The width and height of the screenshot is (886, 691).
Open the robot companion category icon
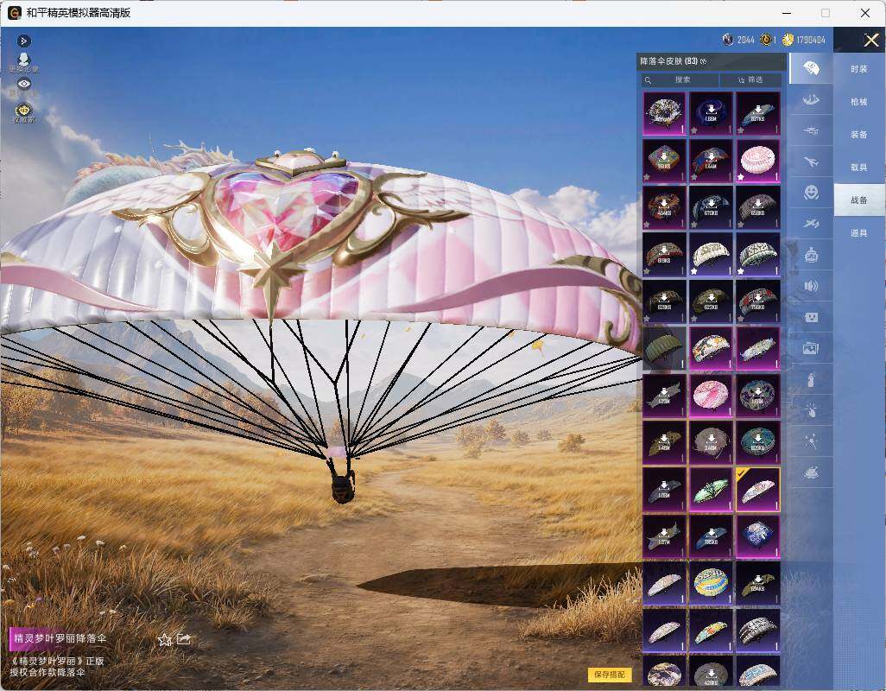pyautogui.click(x=811, y=255)
